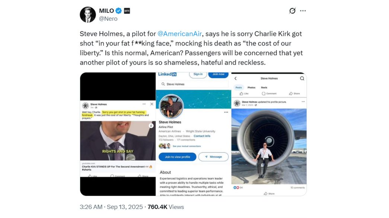This screenshot has width=389, height=218.
Task: Open the tweet's more options menu
Action: click(x=303, y=10)
